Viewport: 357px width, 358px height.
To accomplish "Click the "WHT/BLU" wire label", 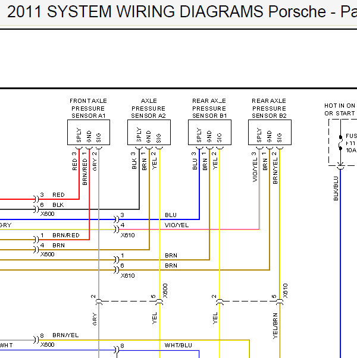I will (x=178, y=346).
